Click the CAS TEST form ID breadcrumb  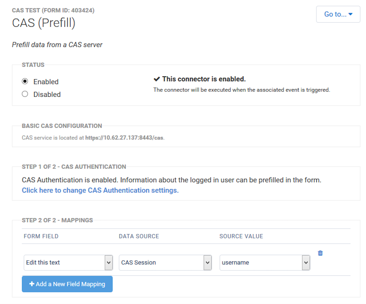point(53,10)
